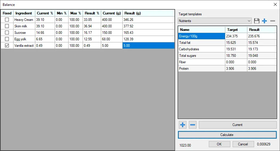Select the Vanilla extract ingredient cell

pyautogui.click(x=24, y=45)
